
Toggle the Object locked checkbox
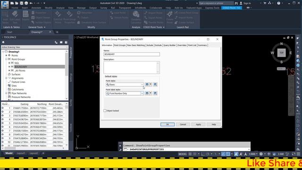point(105,110)
